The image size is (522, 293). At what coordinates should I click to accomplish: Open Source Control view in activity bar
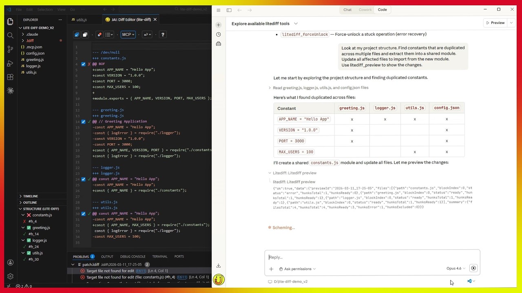10,49
